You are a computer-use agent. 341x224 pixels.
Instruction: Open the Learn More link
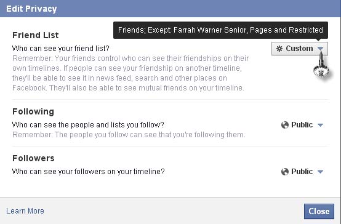[x=25, y=210]
